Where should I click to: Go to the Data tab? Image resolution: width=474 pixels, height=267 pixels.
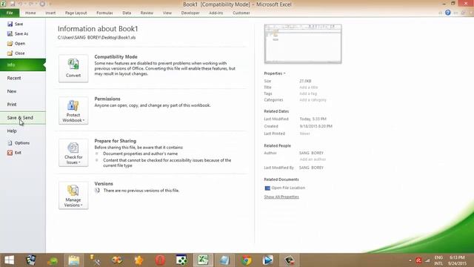coord(127,13)
